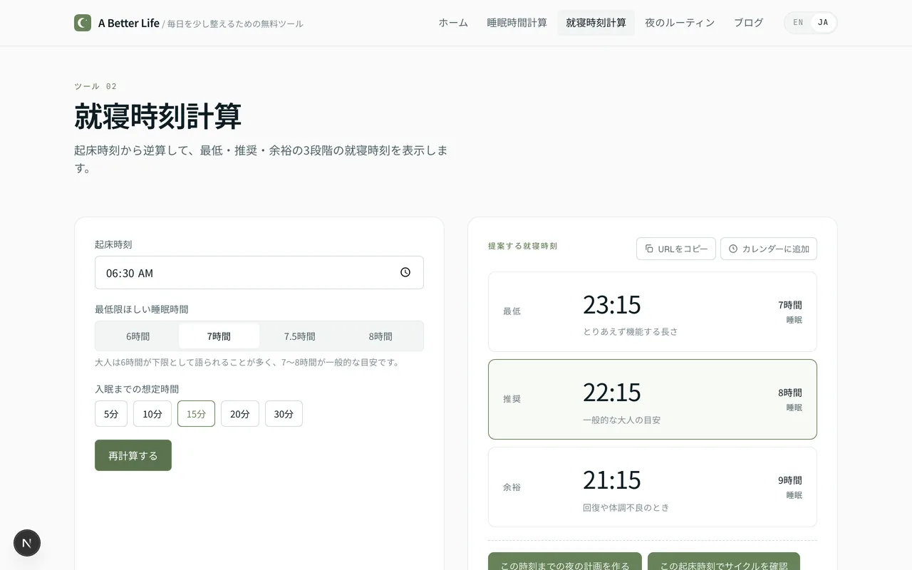Switch language to EN
The height and width of the screenshot is (570, 912).
pos(798,23)
